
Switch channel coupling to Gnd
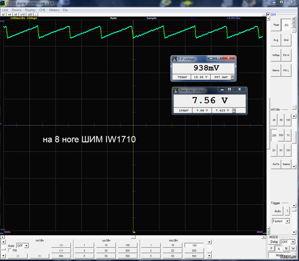(x=286, y=40)
